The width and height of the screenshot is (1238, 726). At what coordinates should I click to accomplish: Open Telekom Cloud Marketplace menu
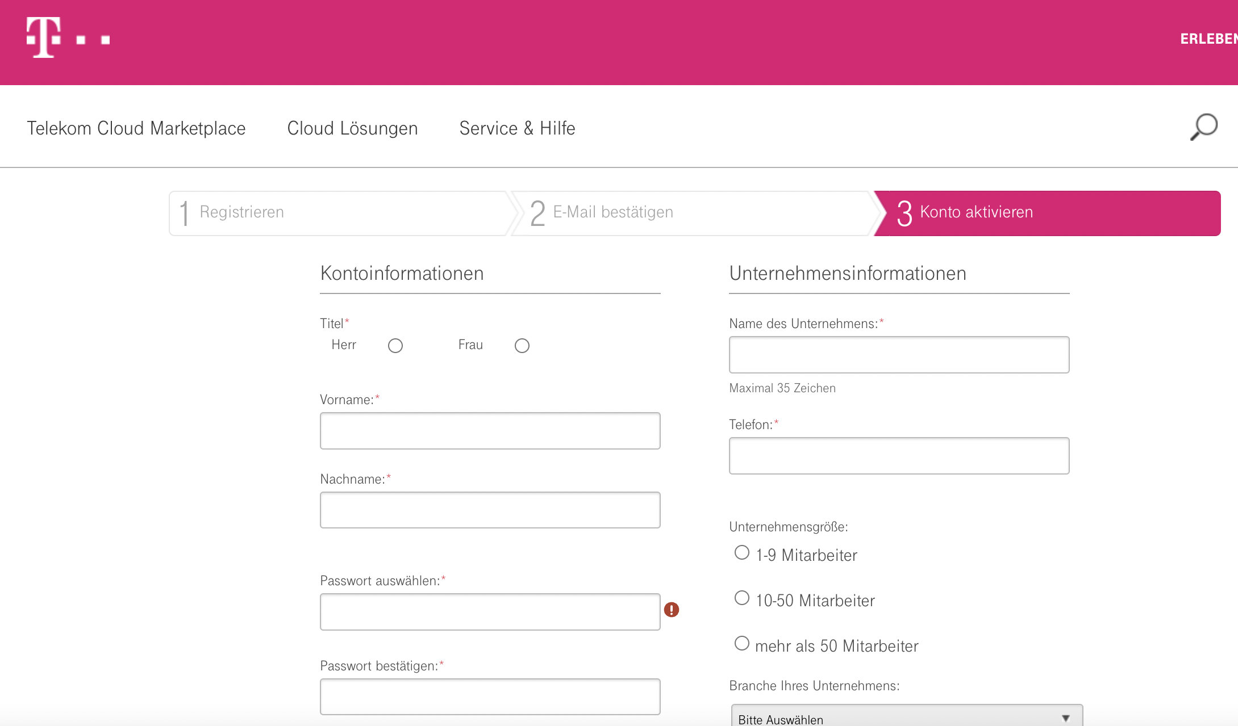136,128
